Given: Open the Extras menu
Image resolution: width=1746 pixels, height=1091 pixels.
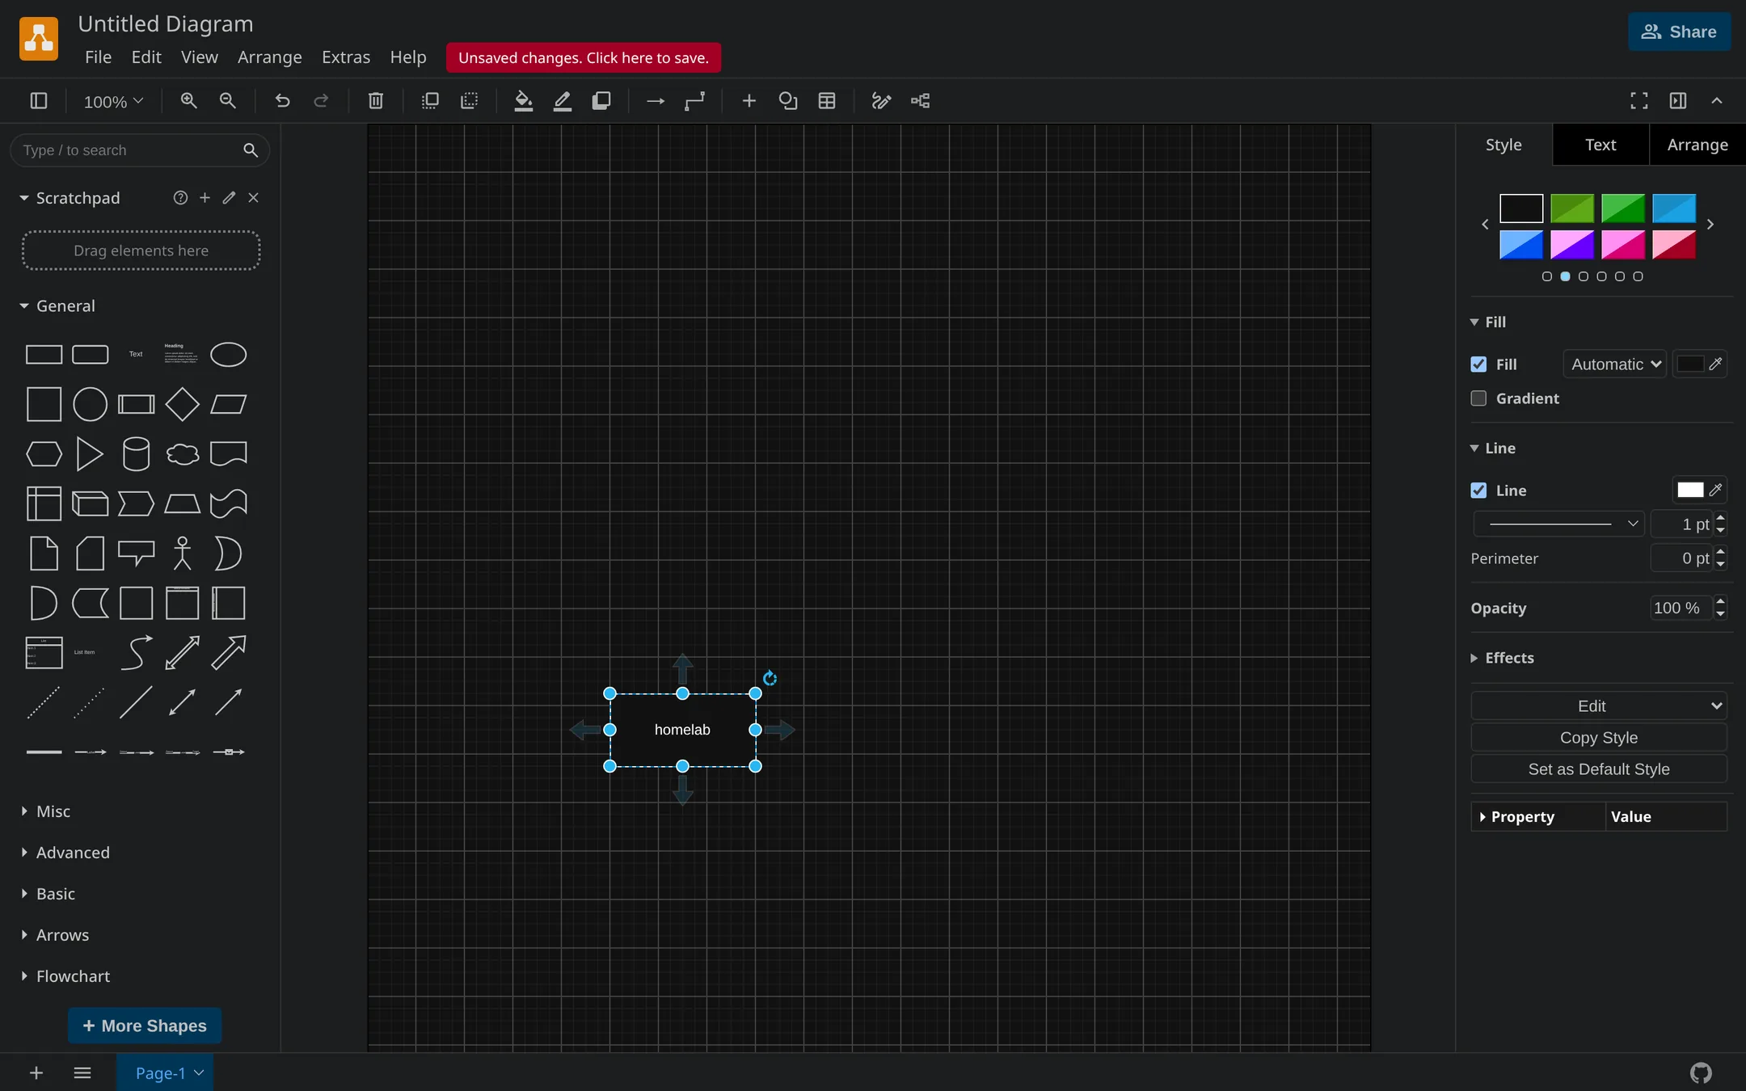Looking at the screenshot, I should pos(346,57).
